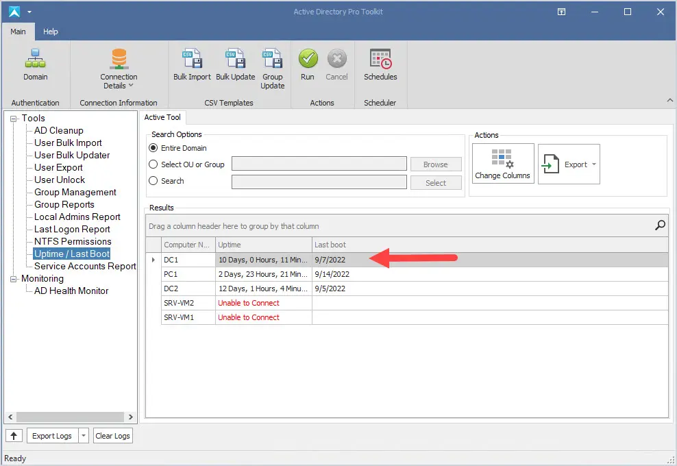Select the Active Tool tab
This screenshot has width=677, height=466.
click(x=162, y=117)
